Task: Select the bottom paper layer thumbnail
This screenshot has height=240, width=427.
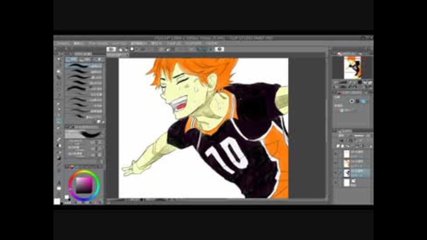Action: click(346, 182)
